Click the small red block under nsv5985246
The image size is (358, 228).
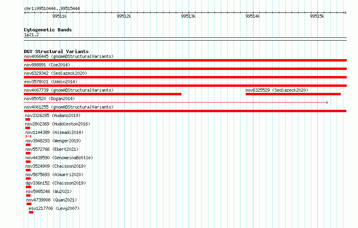click(x=28, y=195)
